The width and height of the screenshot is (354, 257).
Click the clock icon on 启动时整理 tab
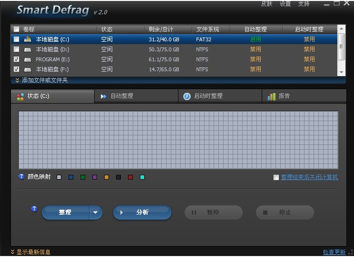[187, 96]
